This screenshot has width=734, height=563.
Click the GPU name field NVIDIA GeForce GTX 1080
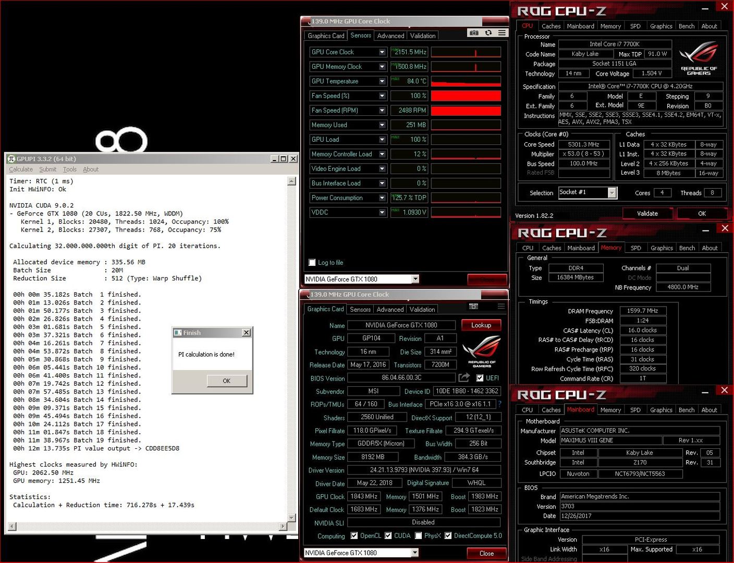click(401, 325)
